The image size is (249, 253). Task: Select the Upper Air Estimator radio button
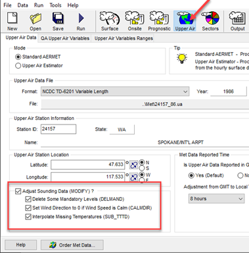[x=18, y=66]
